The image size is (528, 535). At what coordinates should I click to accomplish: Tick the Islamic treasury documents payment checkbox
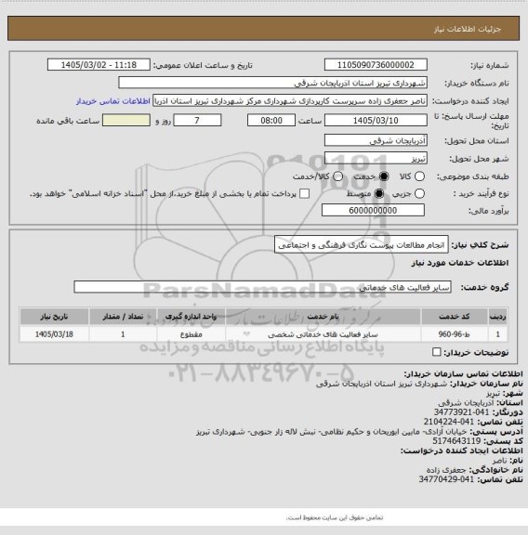(304, 194)
